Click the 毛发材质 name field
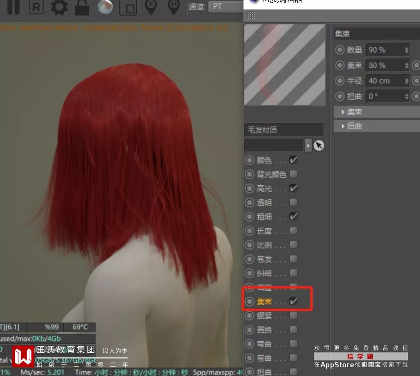The image size is (420, 376). tap(283, 130)
